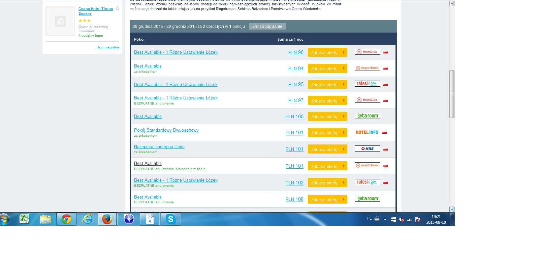Open the 'Pokój Standardowy Dwuosobowy' room link
Image resolution: width=539 pixels, height=258 pixels.
[166, 130]
